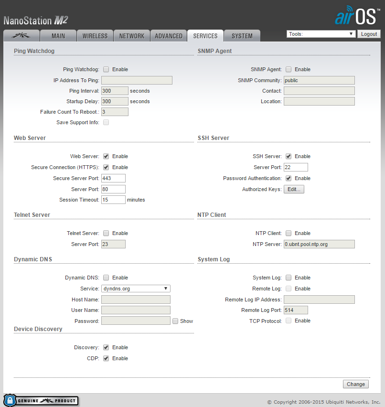
Task: Click the Secure Server Port field
Action: coord(113,178)
